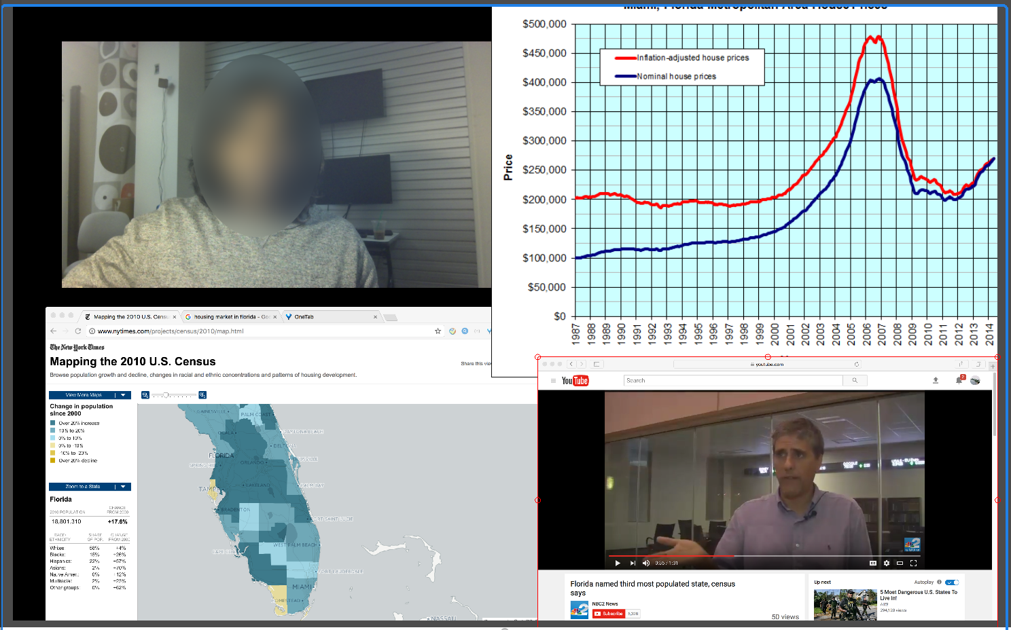Click the Orlando label on the Florida map

(x=252, y=462)
